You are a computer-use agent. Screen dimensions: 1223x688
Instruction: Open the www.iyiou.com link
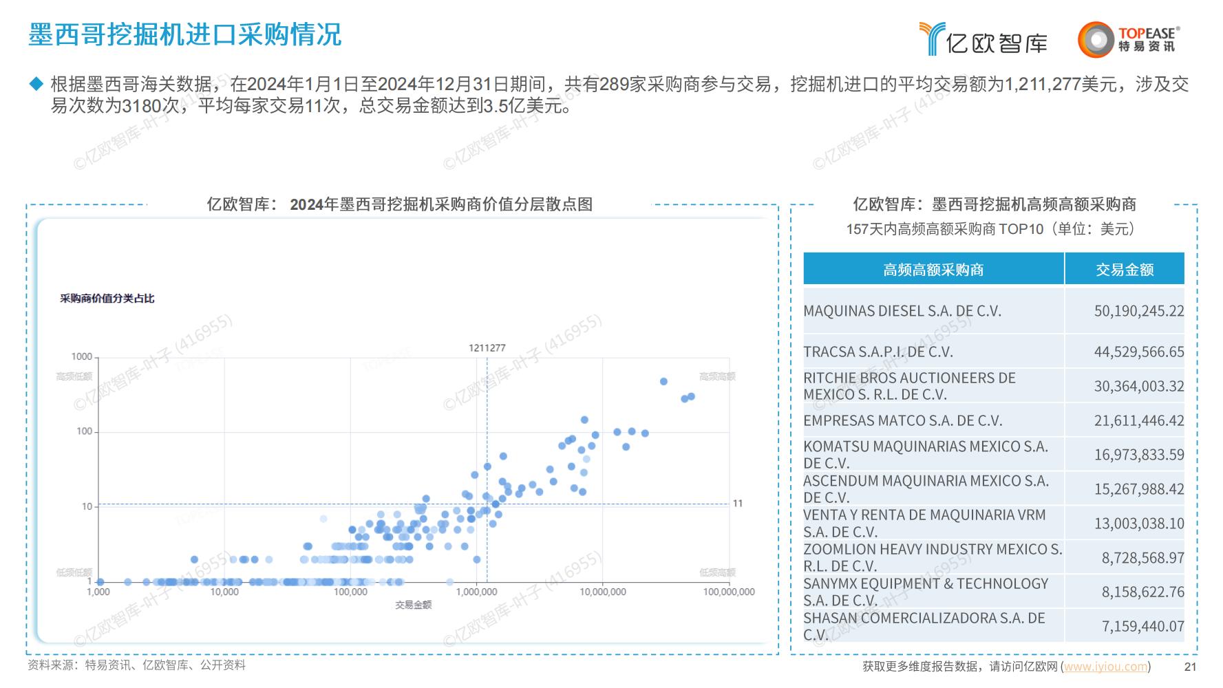point(1105,667)
